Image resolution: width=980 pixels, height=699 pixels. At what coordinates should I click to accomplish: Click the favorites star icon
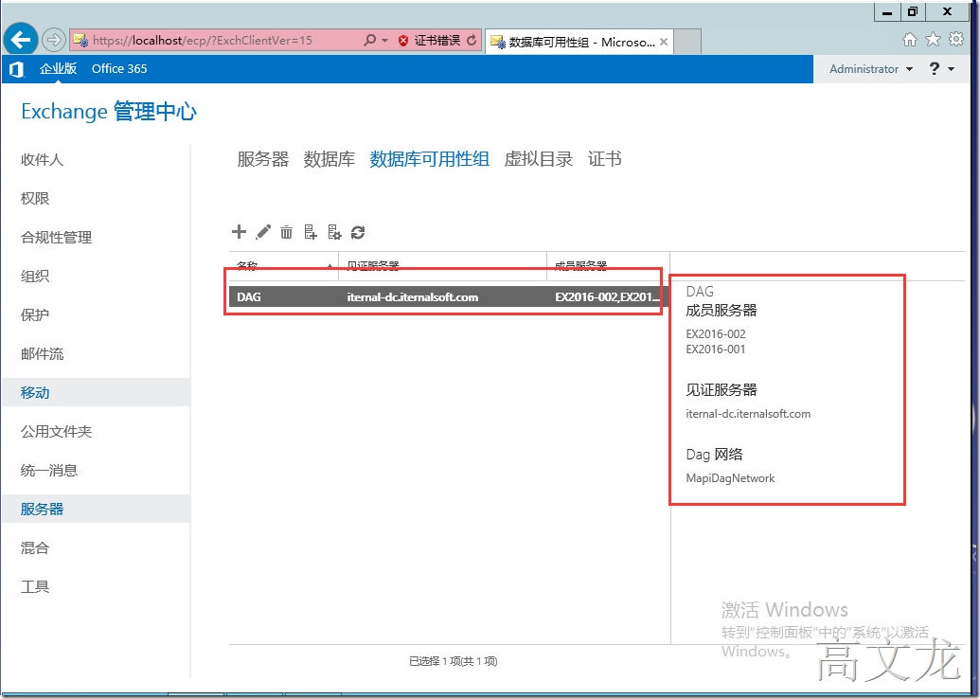933,40
